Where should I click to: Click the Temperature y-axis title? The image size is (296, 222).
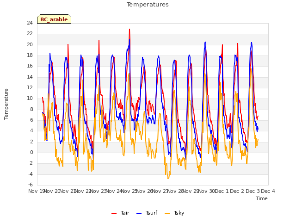click(6, 104)
